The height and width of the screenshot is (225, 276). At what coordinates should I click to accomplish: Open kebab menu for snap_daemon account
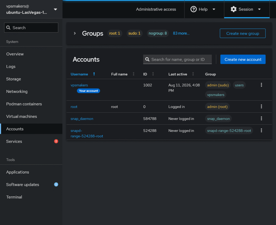[x=261, y=118]
